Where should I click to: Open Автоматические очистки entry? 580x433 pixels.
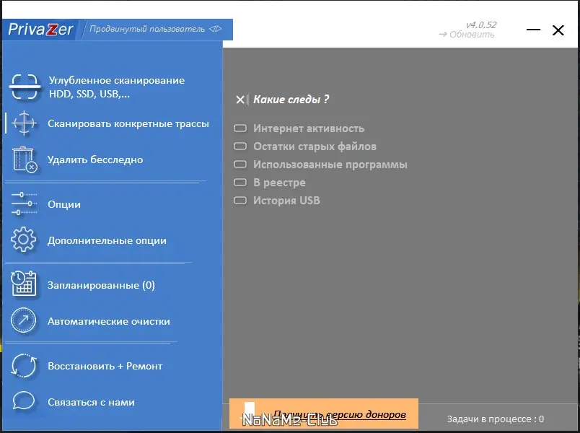(109, 321)
